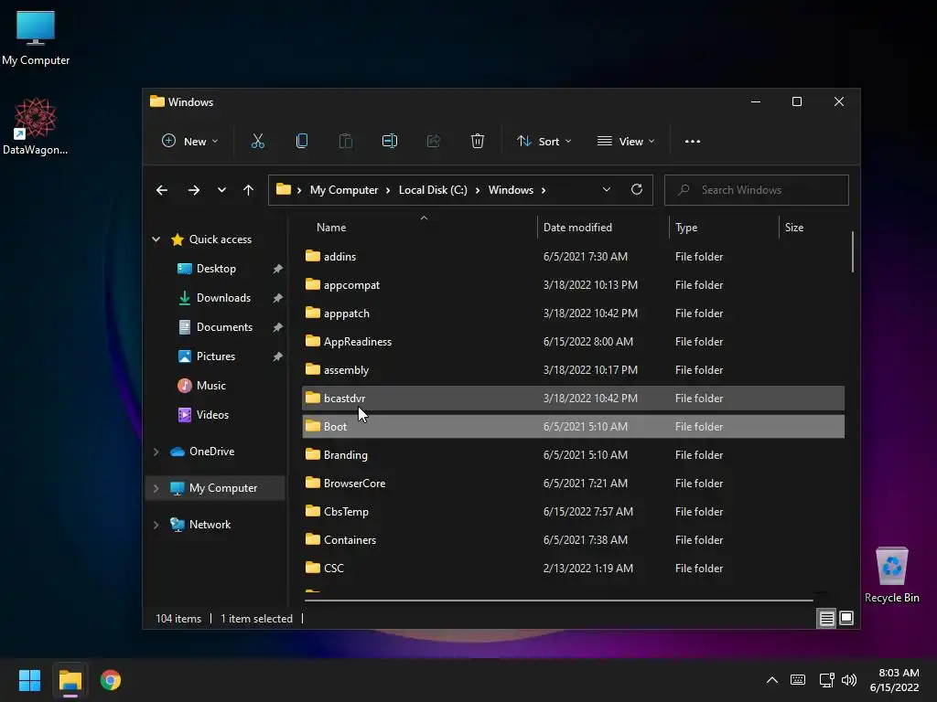Sort by the Type column header
The image size is (937, 702).
[686, 228]
